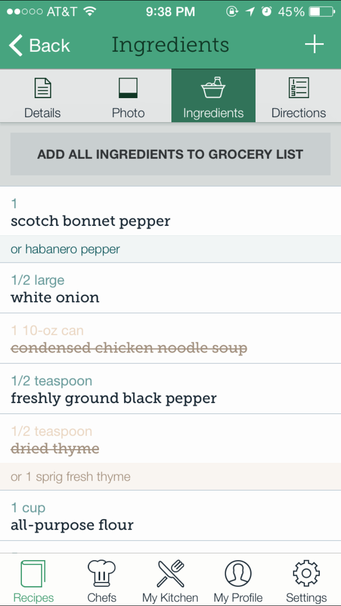The width and height of the screenshot is (341, 606).
Task: Open Chefs via chef hat icon
Action: tap(102, 574)
